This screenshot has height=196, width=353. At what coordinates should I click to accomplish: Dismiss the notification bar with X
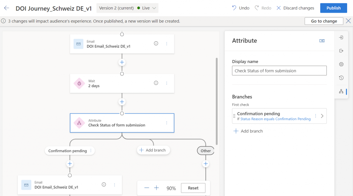point(348,21)
